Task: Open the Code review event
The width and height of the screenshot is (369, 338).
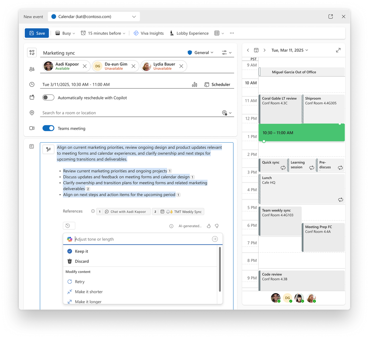Action: click(x=302, y=280)
